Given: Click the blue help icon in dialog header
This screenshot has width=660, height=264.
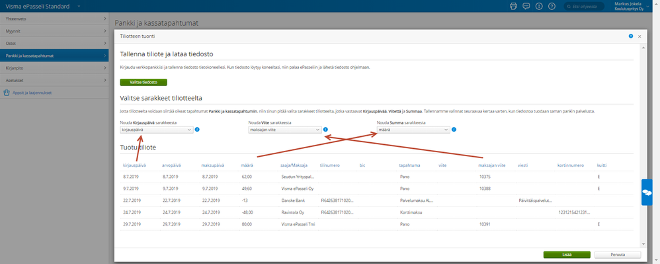Looking at the screenshot, I should tap(631, 36).
